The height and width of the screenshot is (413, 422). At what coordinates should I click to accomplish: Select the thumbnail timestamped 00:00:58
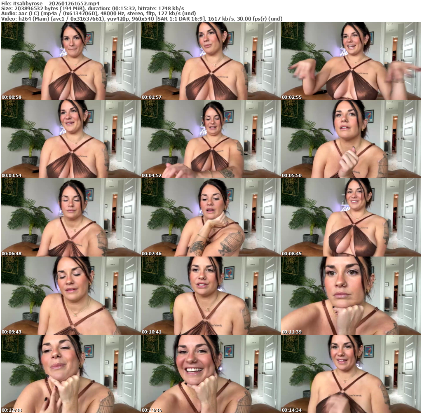(70, 61)
